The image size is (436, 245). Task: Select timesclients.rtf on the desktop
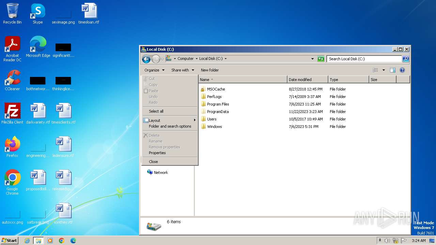pyautogui.click(x=63, y=114)
